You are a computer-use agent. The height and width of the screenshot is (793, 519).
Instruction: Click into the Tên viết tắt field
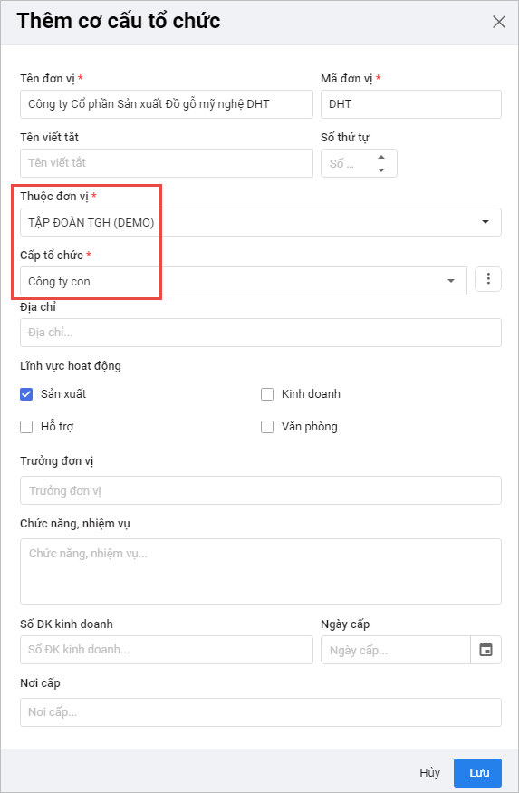coord(167,163)
